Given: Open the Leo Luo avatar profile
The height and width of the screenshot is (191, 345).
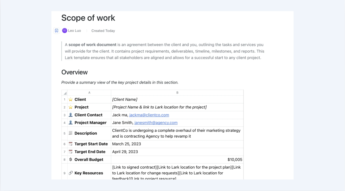Looking at the screenshot, I should click(64, 30).
